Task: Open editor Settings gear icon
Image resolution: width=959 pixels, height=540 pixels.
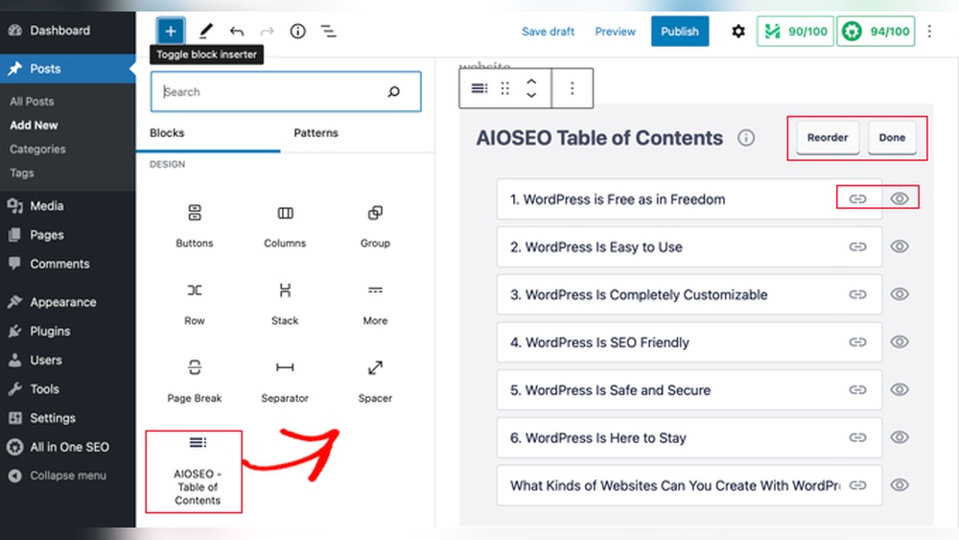Action: tap(738, 32)
